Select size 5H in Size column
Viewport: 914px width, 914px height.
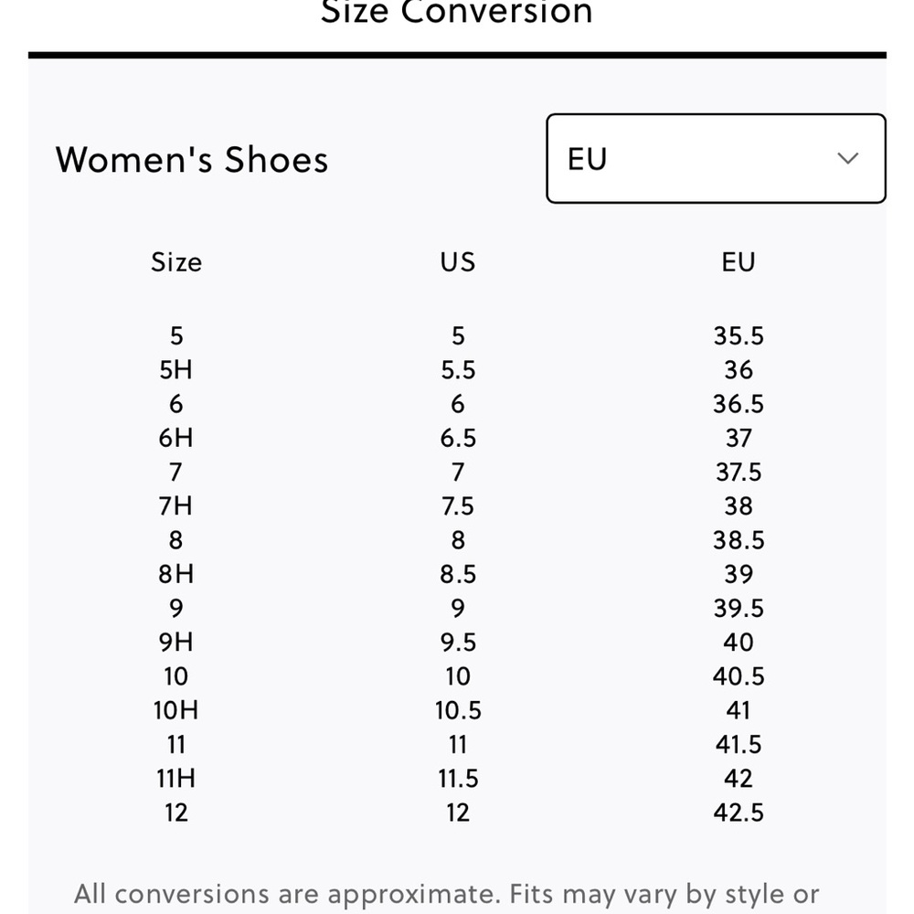coord(175,370)
